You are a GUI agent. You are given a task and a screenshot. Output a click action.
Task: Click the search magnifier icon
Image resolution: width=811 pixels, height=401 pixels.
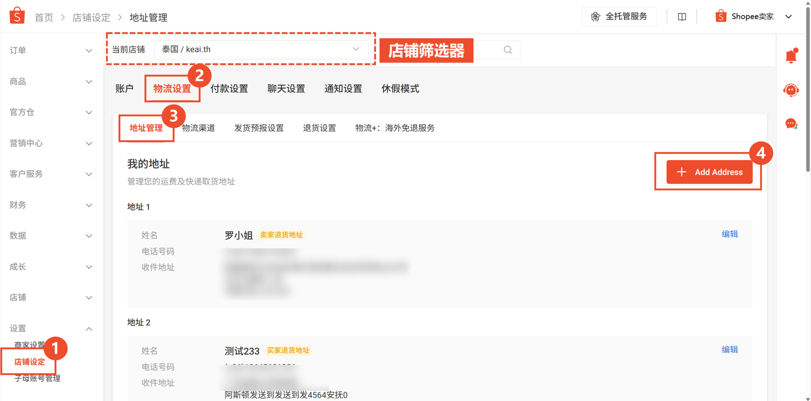(x=508, y=50)
